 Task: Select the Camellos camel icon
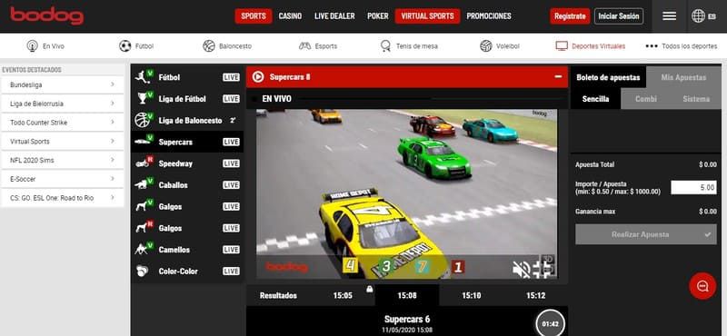pos(144,250)
